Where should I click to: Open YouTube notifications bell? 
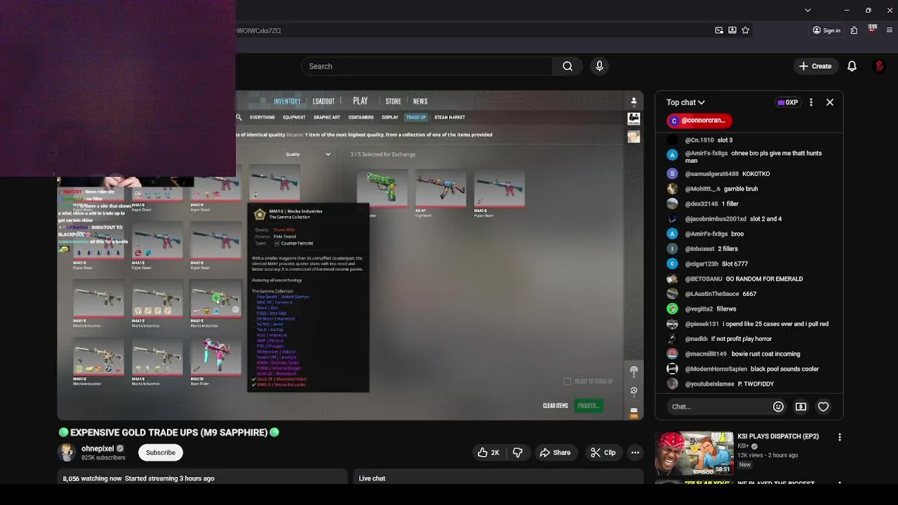pos(852,66)
